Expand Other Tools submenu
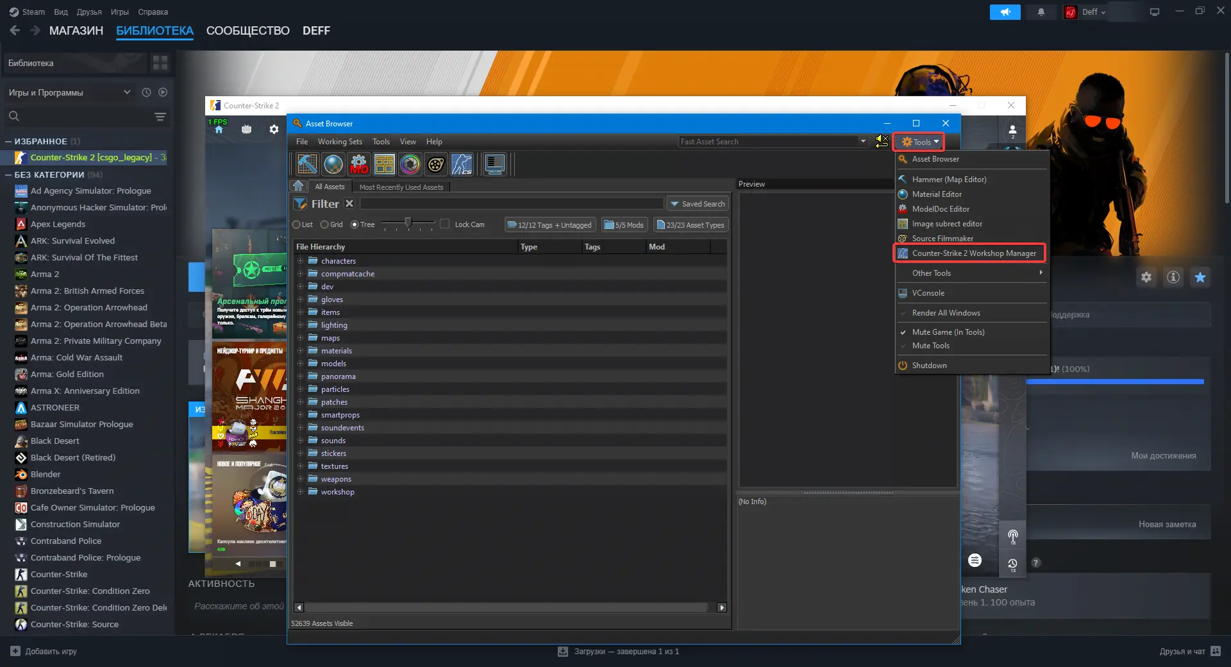The image size is (1231, 667). coord(972,273)
